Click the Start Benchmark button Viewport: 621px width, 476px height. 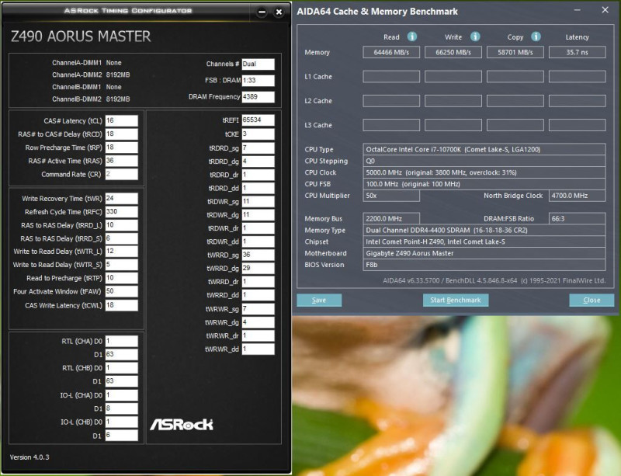click(456, 300)
